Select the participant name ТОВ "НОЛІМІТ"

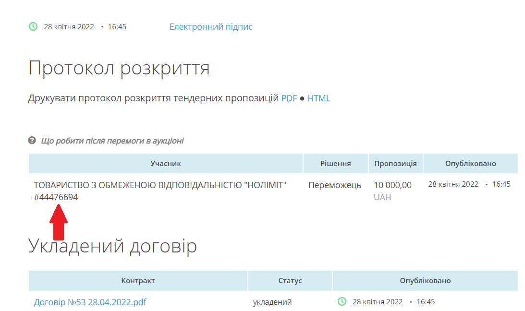click(x=160, y=185)
